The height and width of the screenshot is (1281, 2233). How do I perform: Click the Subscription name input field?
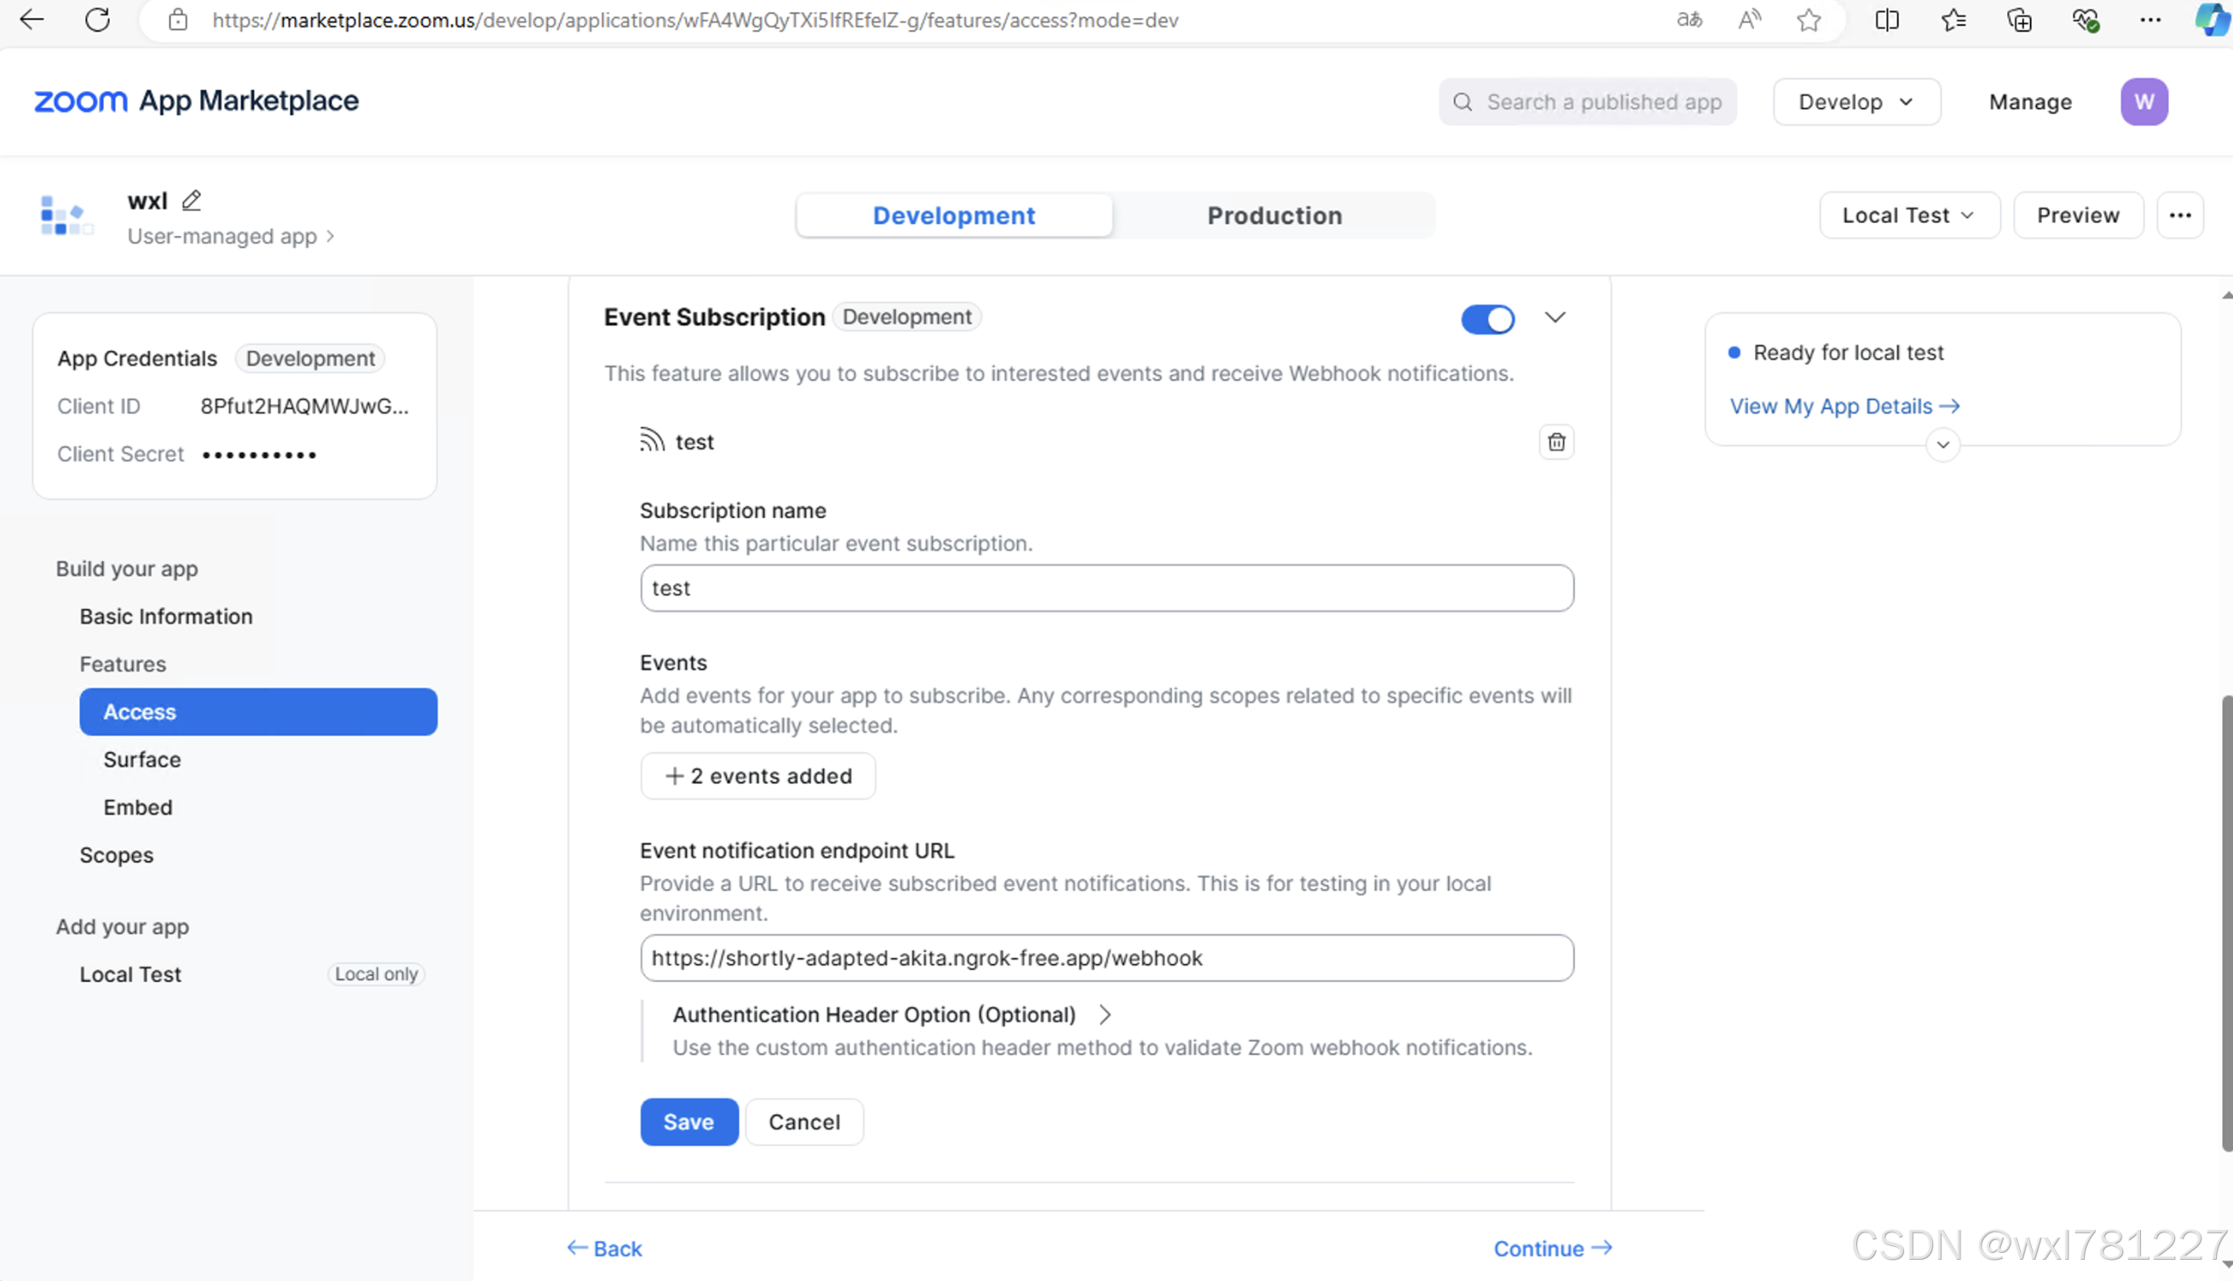tap(1106, 588)
